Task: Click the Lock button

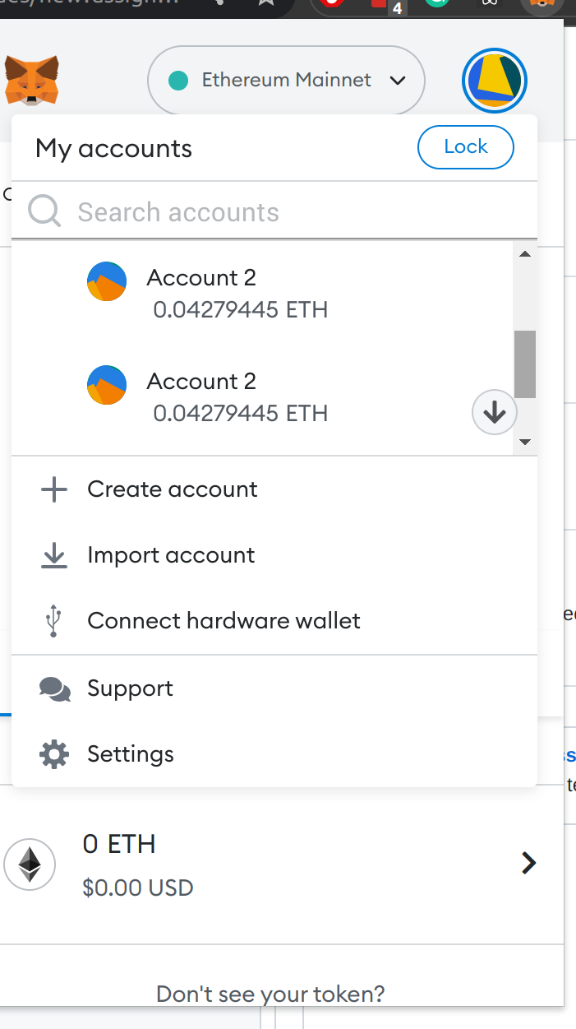Action: 466,146
